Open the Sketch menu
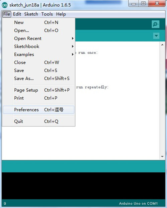 pyautogui.click(x=31, y=14)
